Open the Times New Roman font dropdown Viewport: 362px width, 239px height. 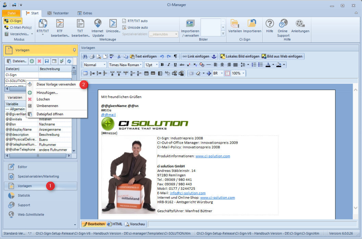point(125,65)
